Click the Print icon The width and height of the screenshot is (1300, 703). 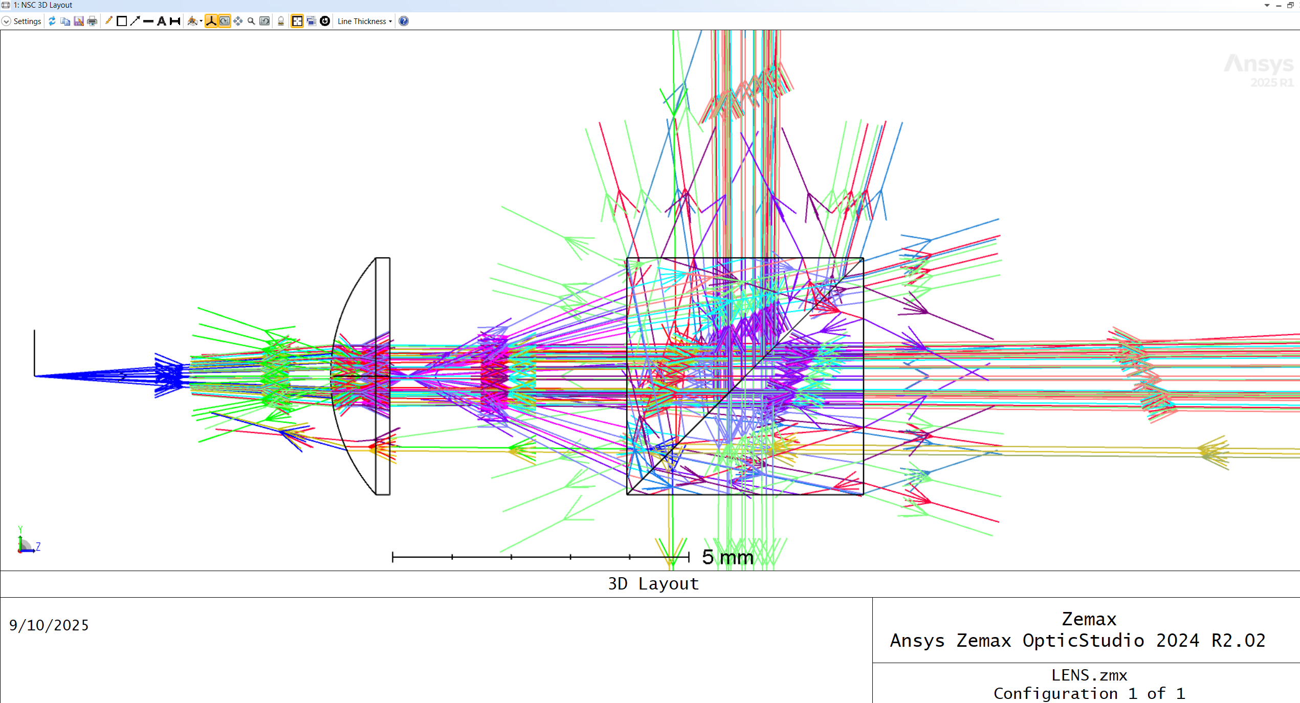(92, 21)
